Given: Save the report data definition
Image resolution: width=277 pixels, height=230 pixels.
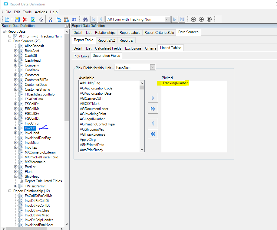Looking at the screenshot, I should click(17, 19).
